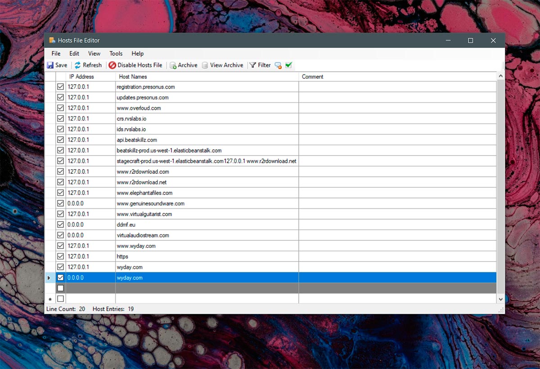Select the beatskillz-prod.us-west-1.elasticbeanstalk.com host cell

(207, 150)
